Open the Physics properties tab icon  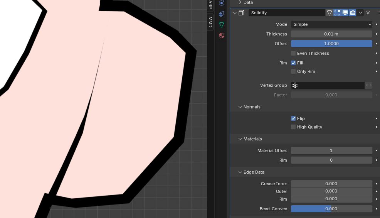[x=222, y=3]
